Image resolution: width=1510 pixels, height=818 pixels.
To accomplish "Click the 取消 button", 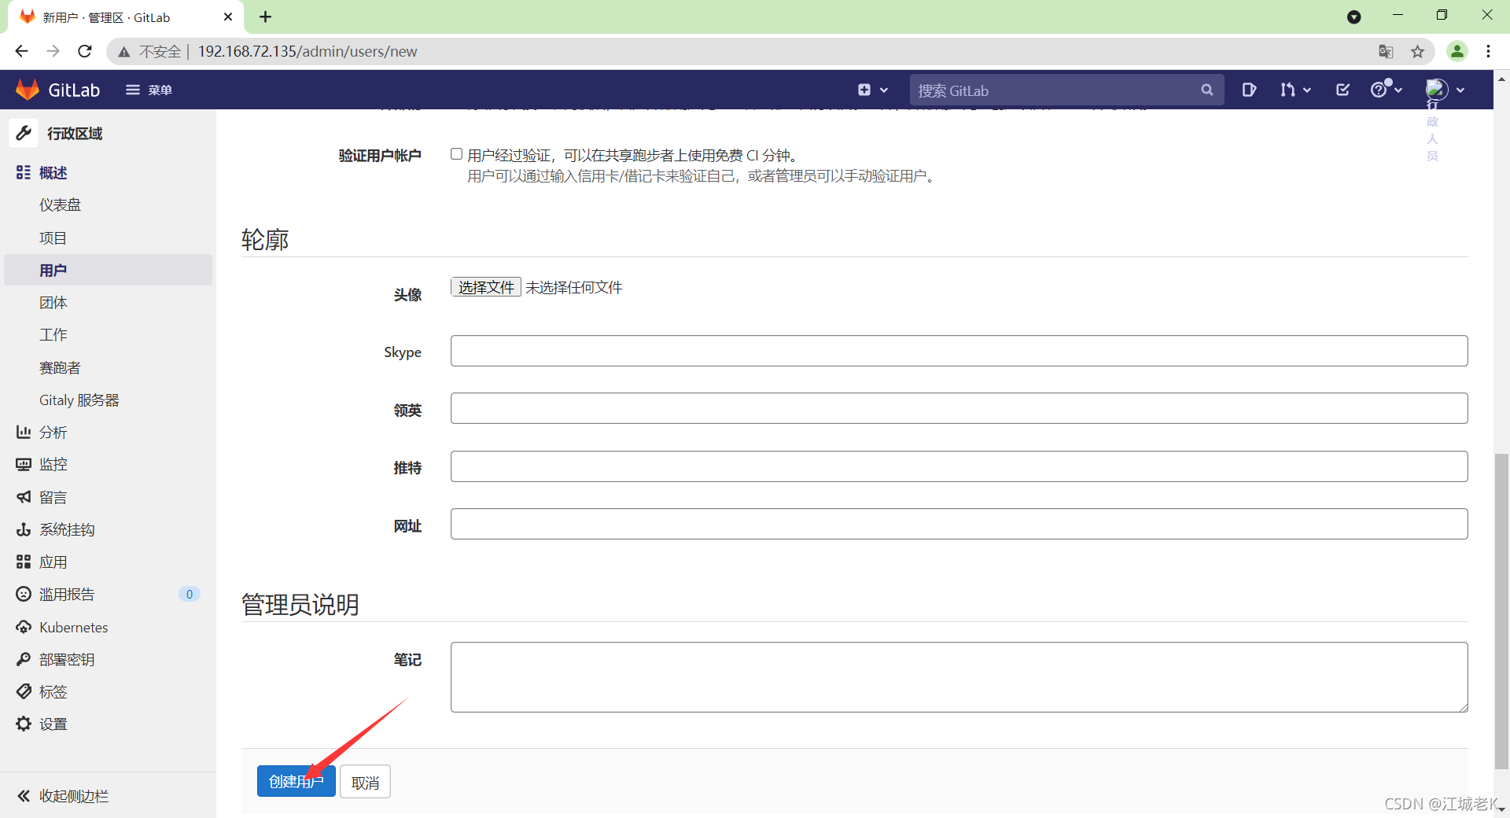I will point(365,782).
